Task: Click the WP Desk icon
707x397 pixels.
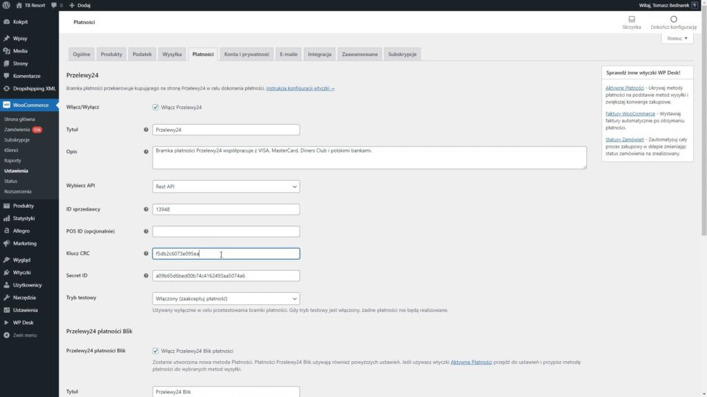Action: (x=6, y=322)
